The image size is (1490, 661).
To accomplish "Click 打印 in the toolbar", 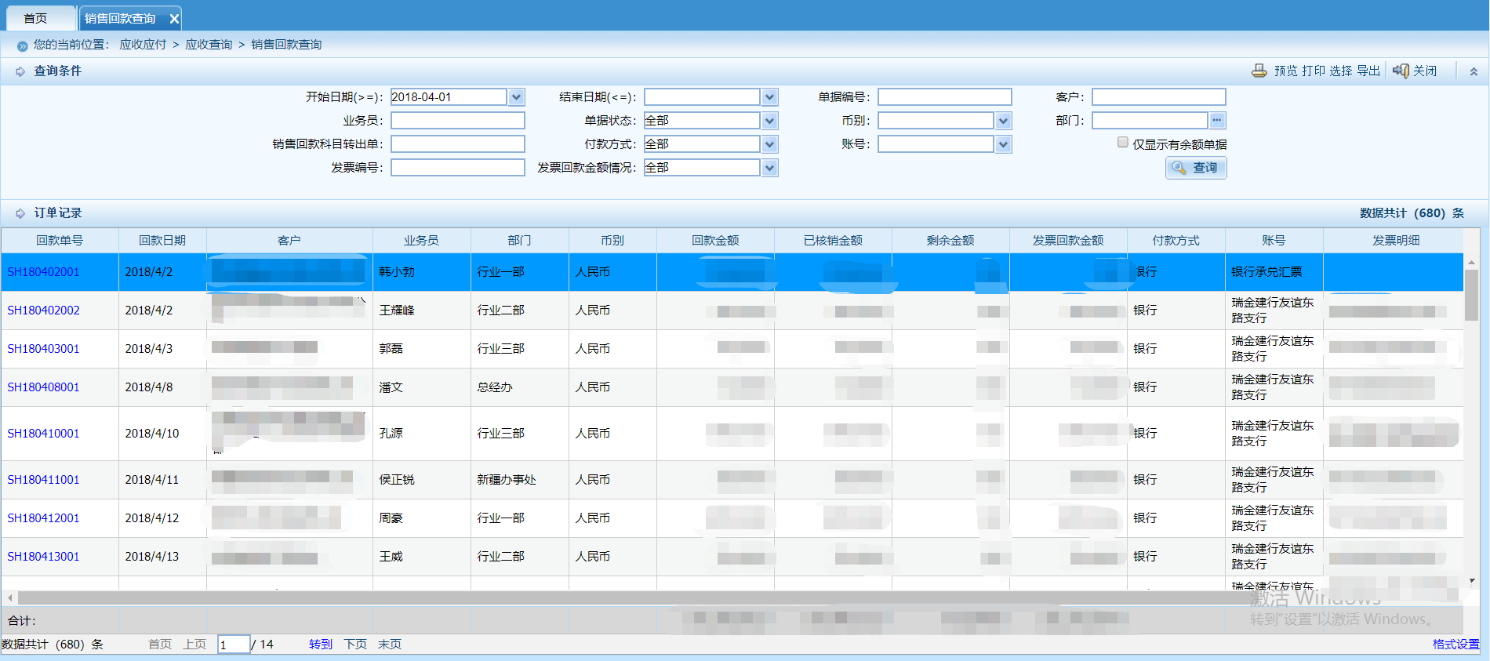I will [x=1314, y=71].
